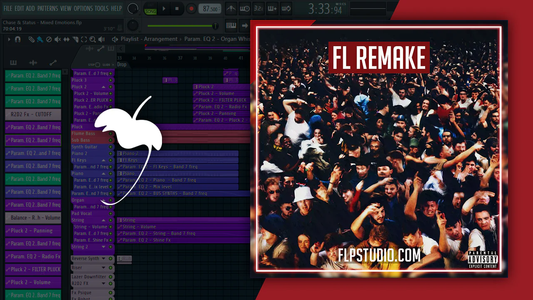Screen dimensions: 533x300
Task: Click the countdown before recording icon
Action: pyautogui.click(x=259, y=8)
